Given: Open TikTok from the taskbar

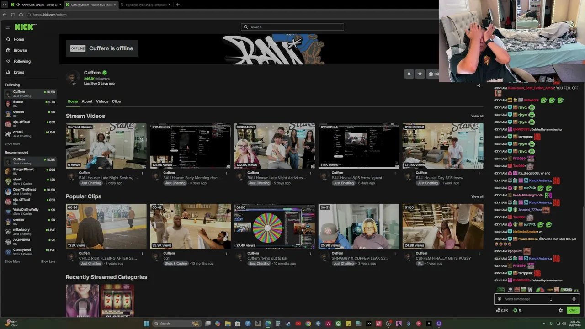Looking at the screenshot, I should coord(378,324).
